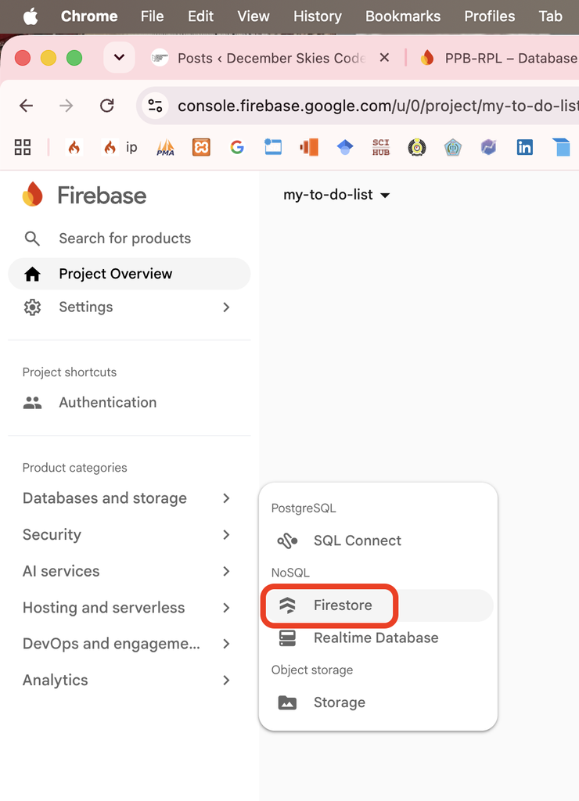Open Chrome tab search dropdown arrow
Viewport: 579px width, 801px height.
[x=119, y=57]
